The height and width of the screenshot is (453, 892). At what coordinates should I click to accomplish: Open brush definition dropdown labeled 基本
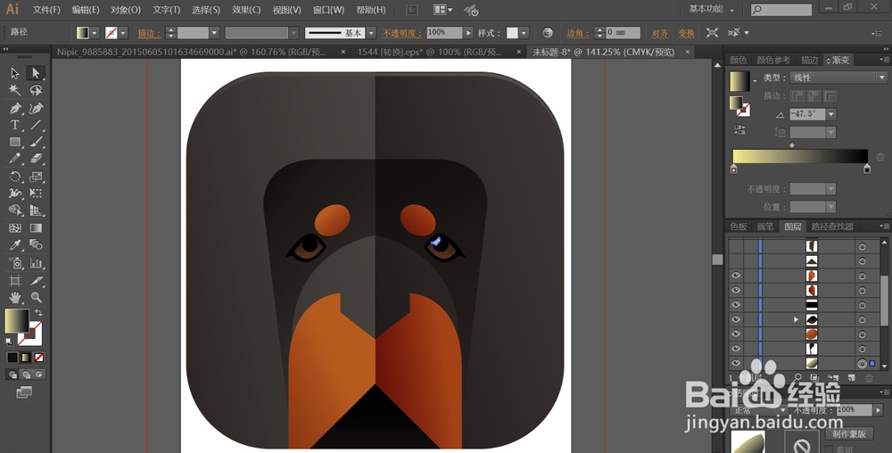[x=371, y=33]
